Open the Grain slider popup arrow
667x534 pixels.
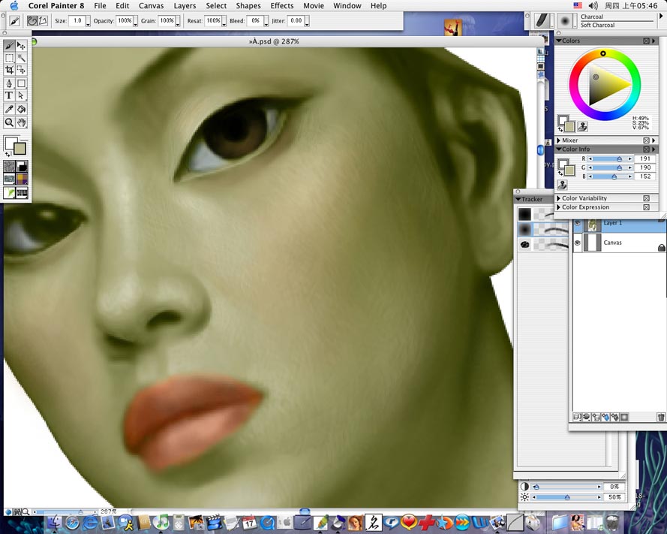click(x=177, y=21)
